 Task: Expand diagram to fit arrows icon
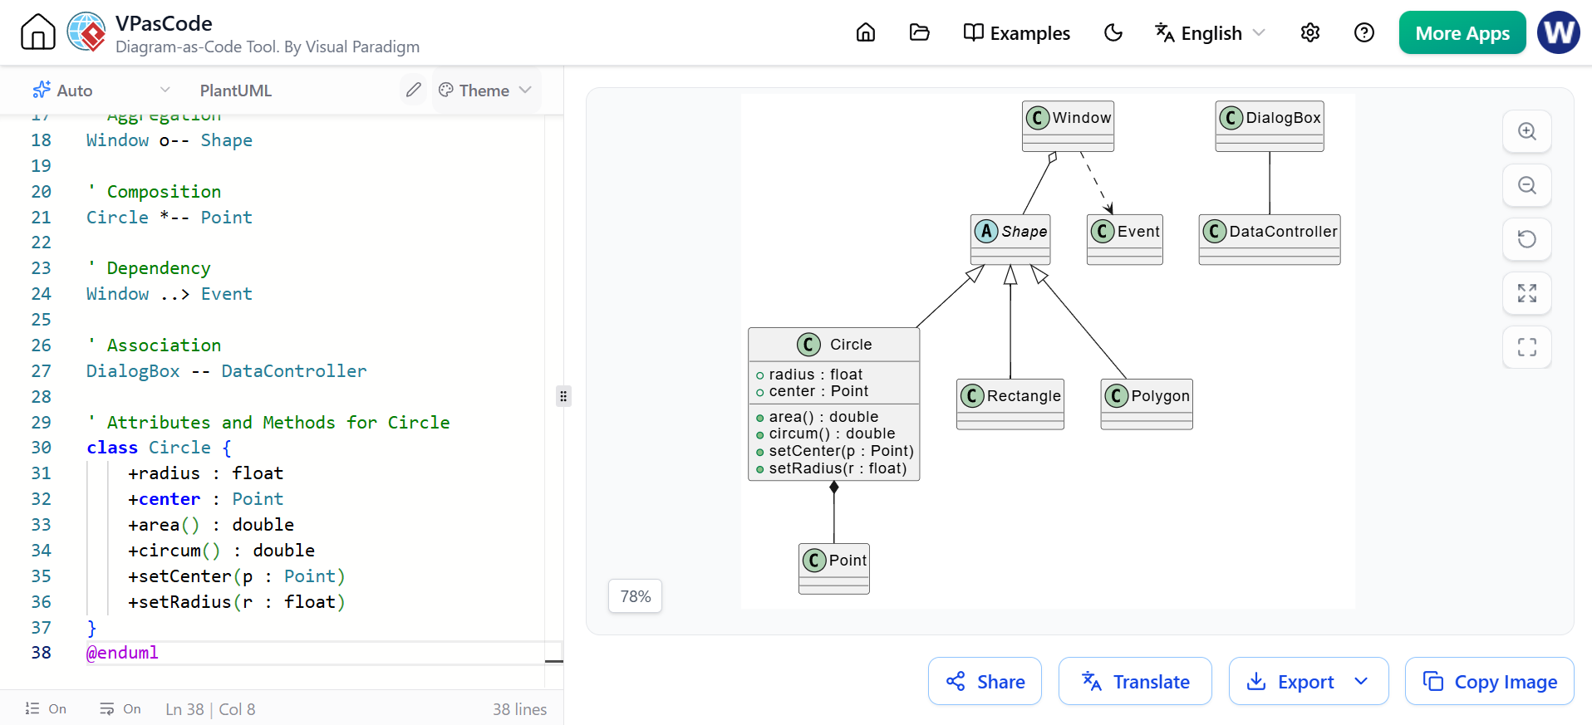point(1527,293)
